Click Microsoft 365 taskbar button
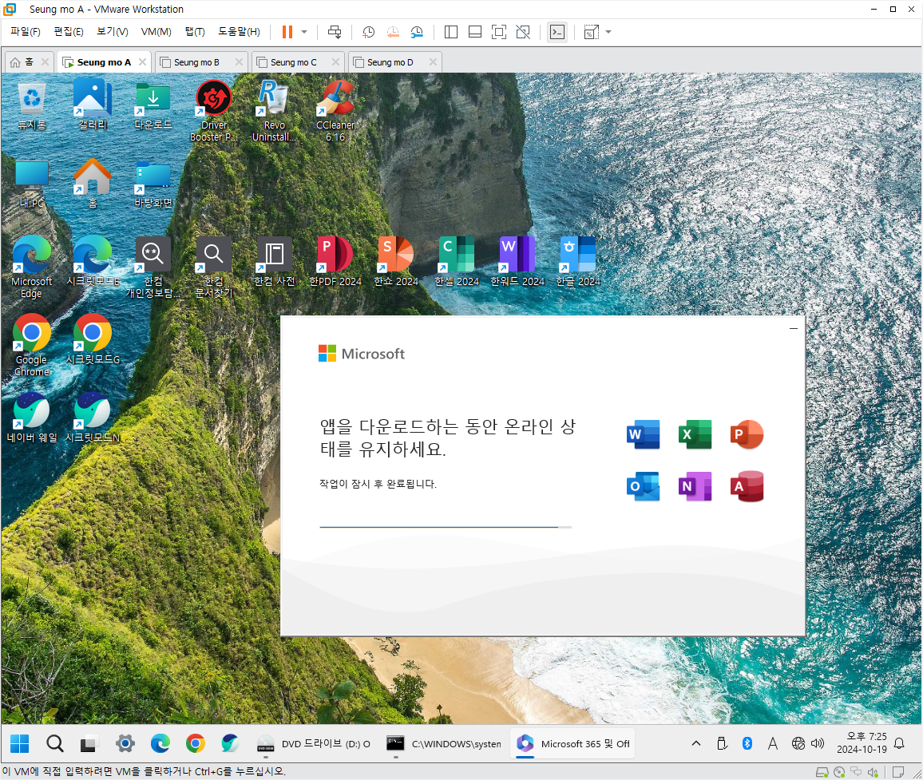The width and height of the screenshot is (923, 780). coord(572,743)
